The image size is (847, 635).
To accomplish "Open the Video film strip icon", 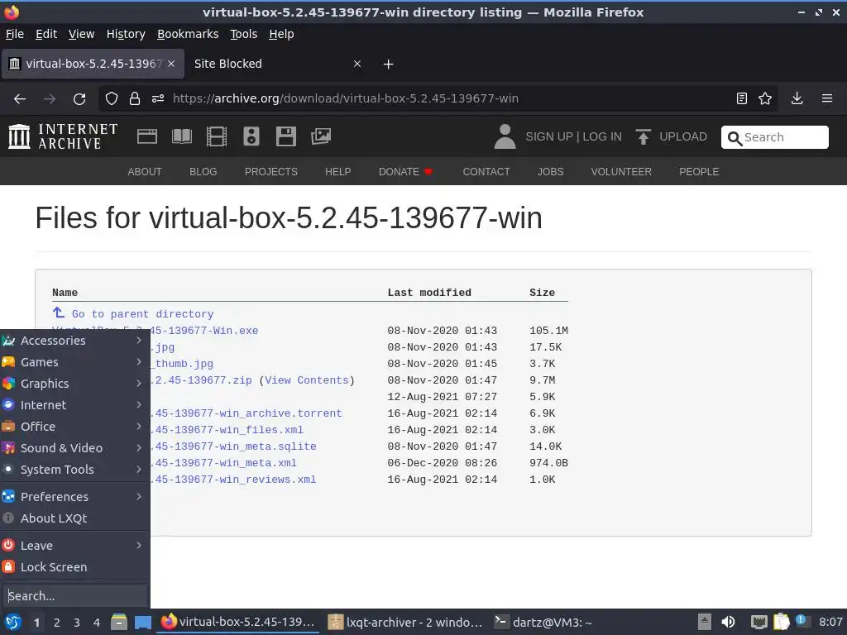I will 217,136.
